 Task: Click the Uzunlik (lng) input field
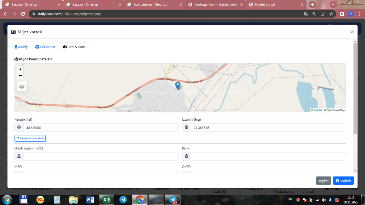tap(268, 128)
